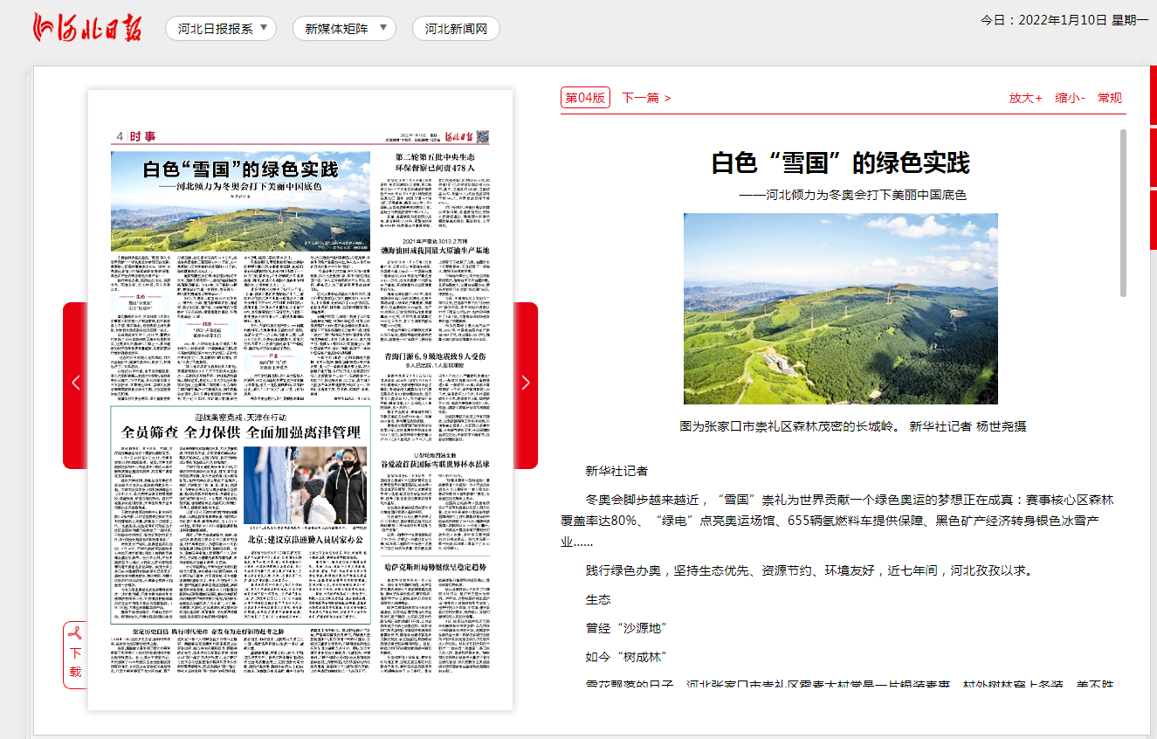Click the Great Wall Ridge article photo
Image resolution: width=1157 pixels, height=739 pixels.
click(840, 308)
